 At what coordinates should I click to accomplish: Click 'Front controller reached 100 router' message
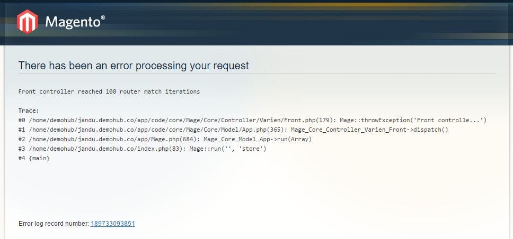tap(109, 91)
